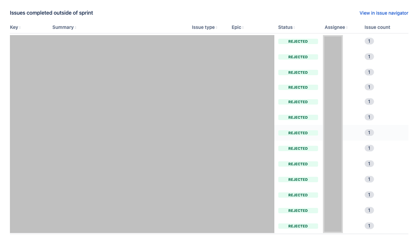Screen dimensions: 414x247
Task: Open the View in issue navigator link
Action: pos(384,13)
